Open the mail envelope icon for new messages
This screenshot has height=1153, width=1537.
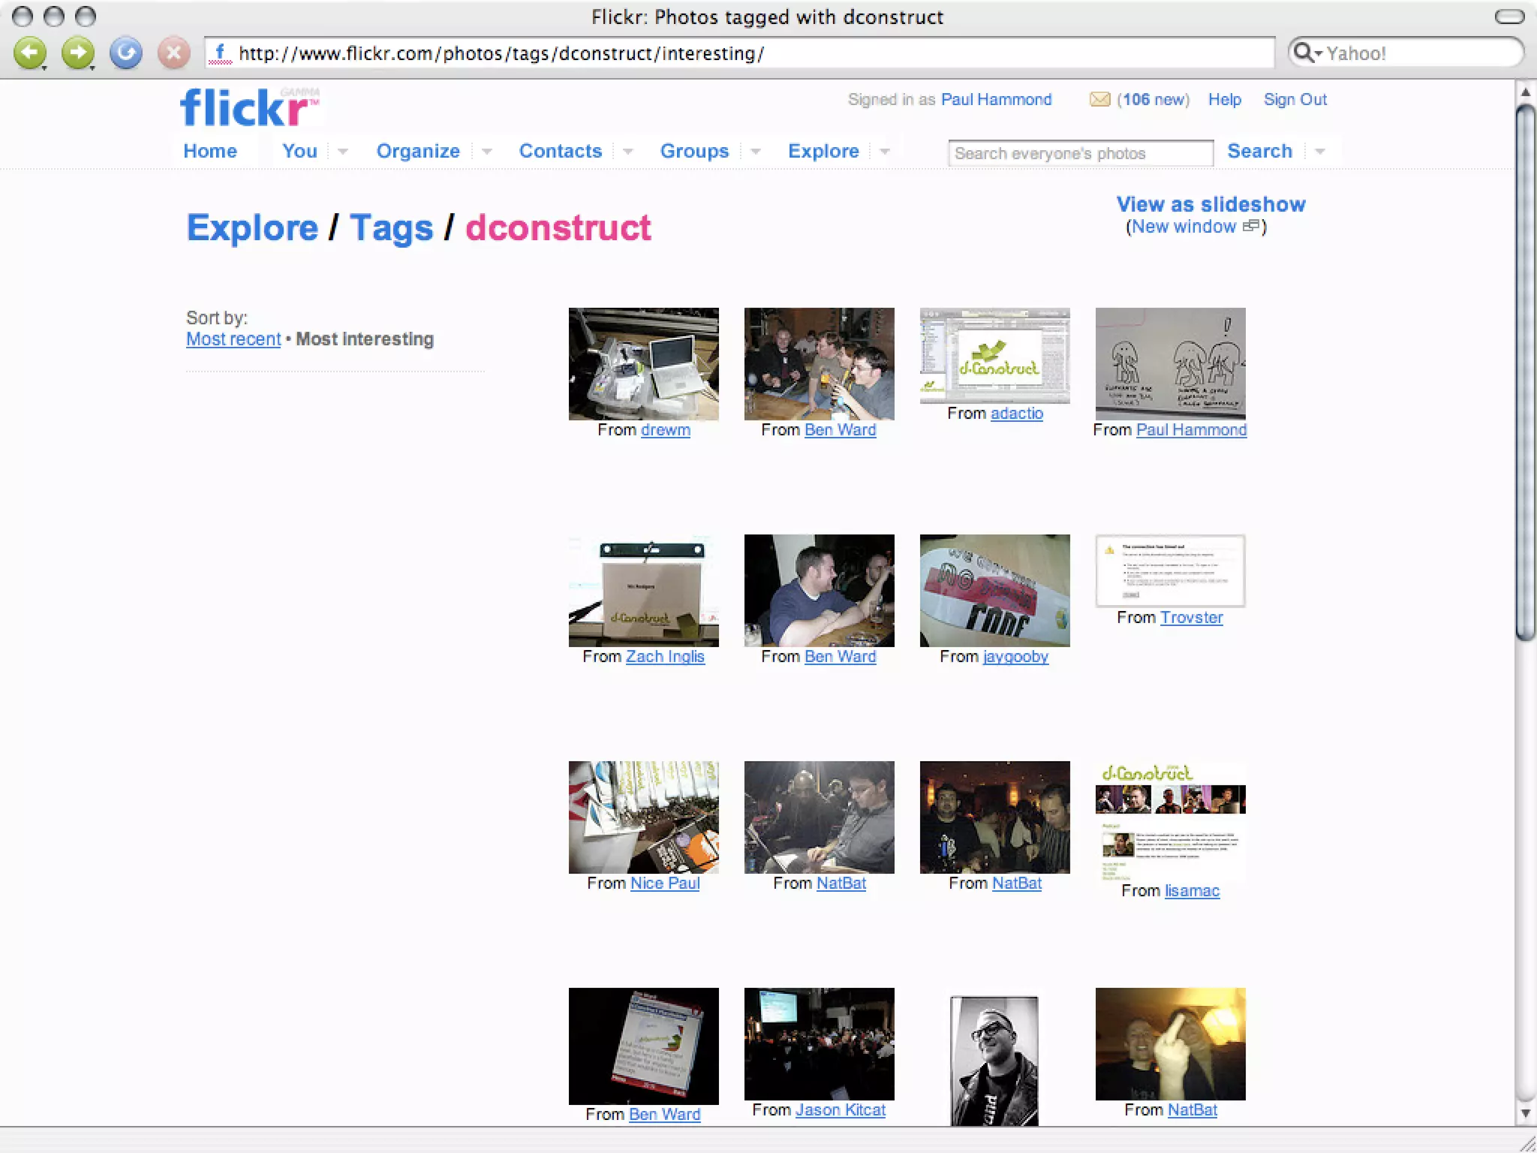tap(1099, 100)
